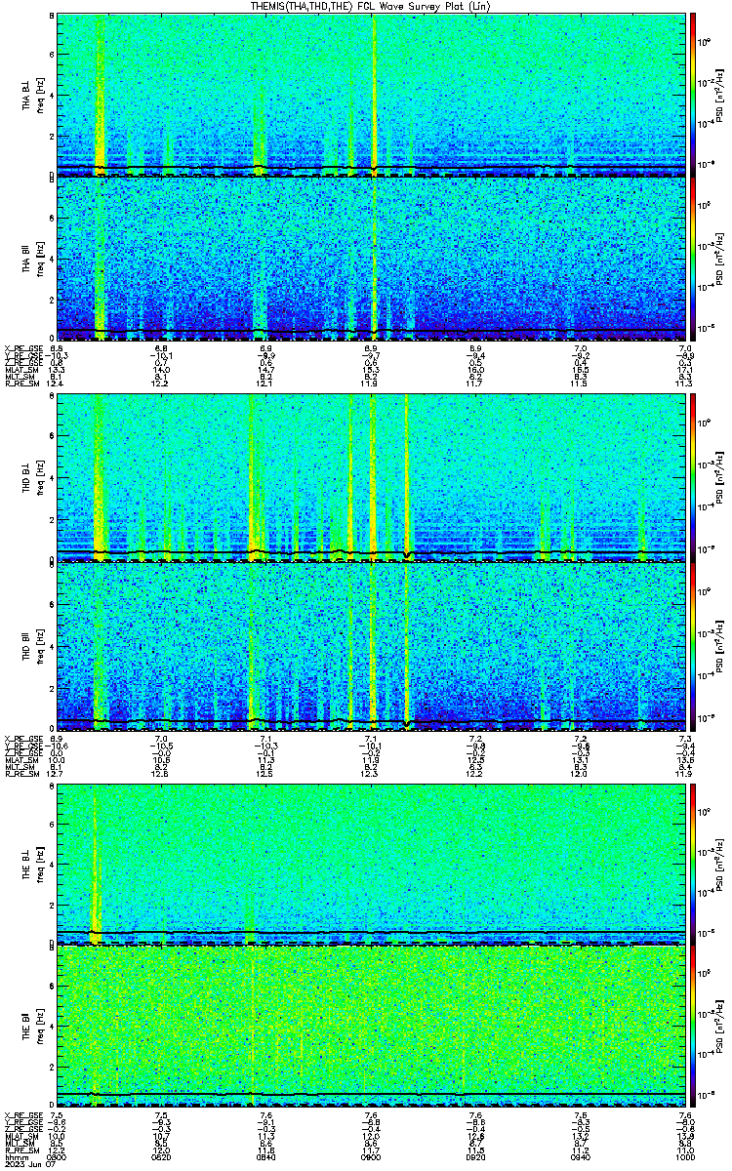Click PSD [nT²/Hz] label beside THD B-parallel color bar
The image size is (732, 1171).
[719, 645]
